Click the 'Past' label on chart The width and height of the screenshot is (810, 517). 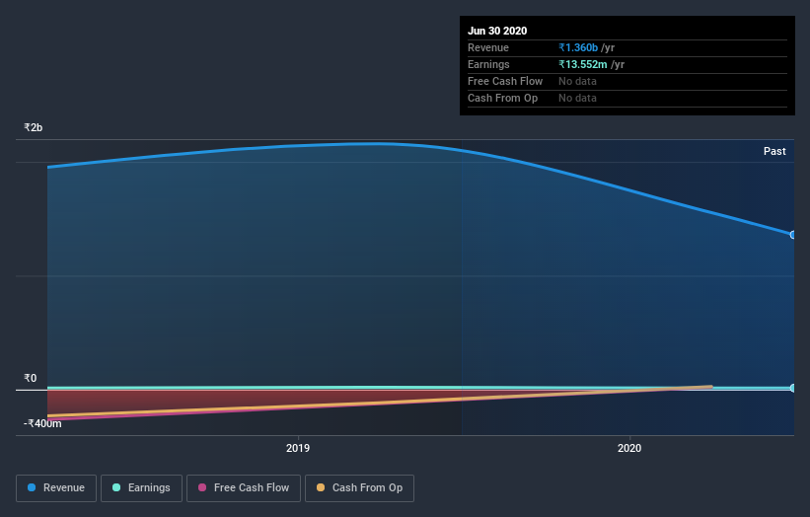click(x=774, y=151)
